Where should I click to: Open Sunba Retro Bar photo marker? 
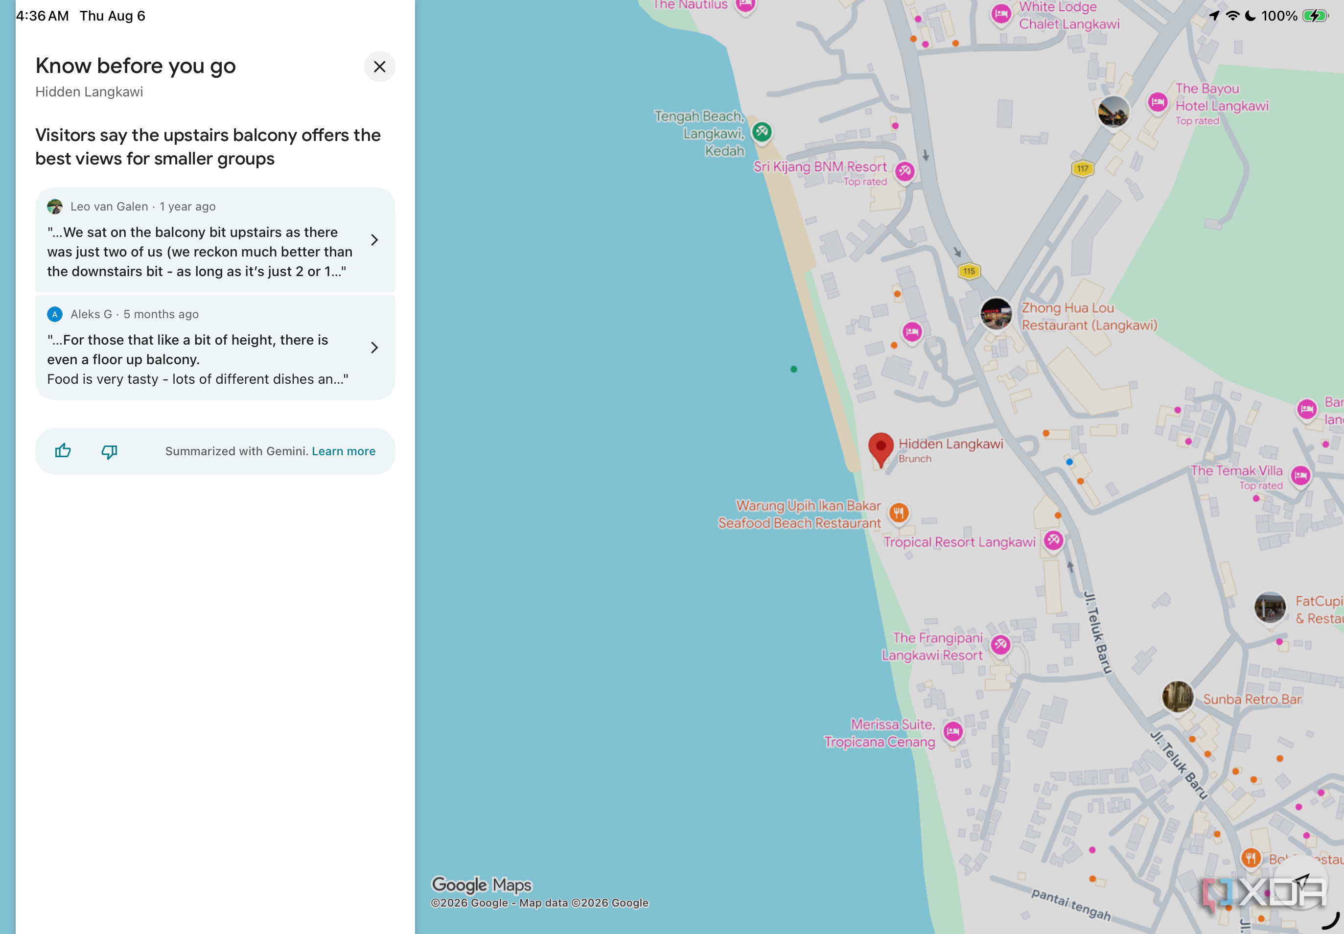click(1177, 697)
